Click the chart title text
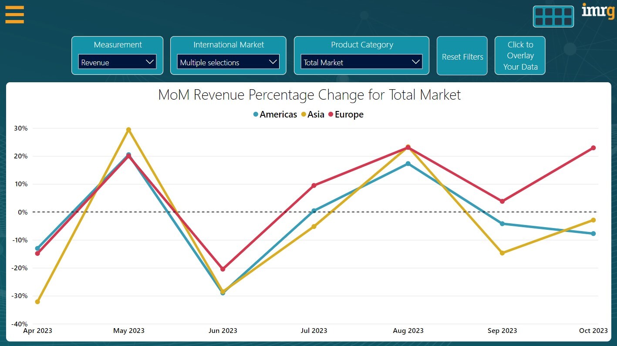The image size is (617, 346). click(x=309, y=94)
